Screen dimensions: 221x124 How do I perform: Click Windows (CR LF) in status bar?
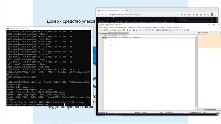tap(195, 112)
